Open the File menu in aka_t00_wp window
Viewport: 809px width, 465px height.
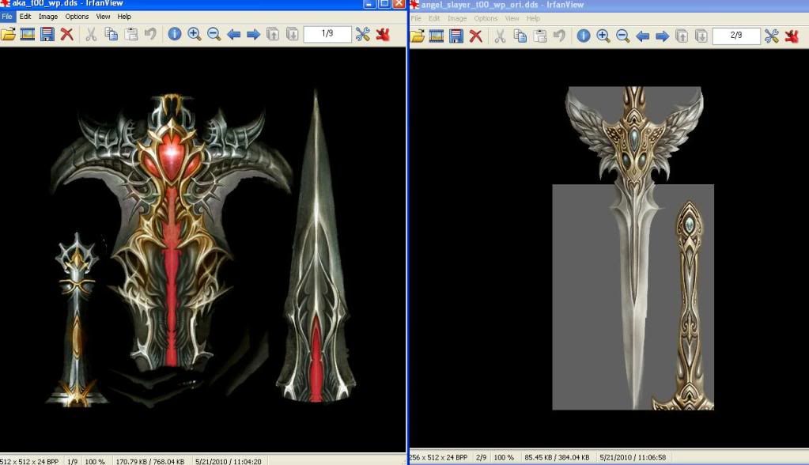(8, 17)
